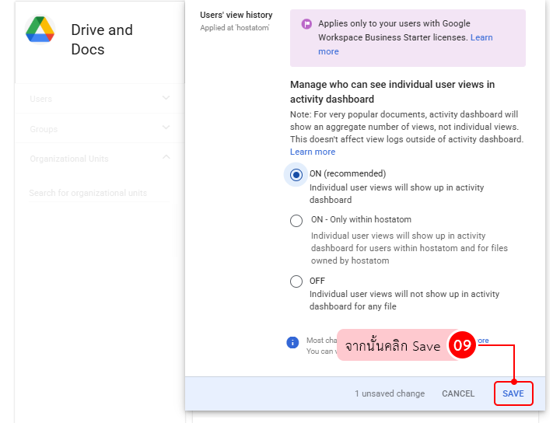Viewport: 560px width, 423px height.
Task: Expand the Users section chevron
Action: 166,98
